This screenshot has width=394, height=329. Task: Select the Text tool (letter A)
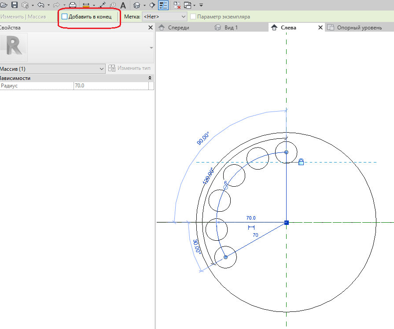point(123,5)
